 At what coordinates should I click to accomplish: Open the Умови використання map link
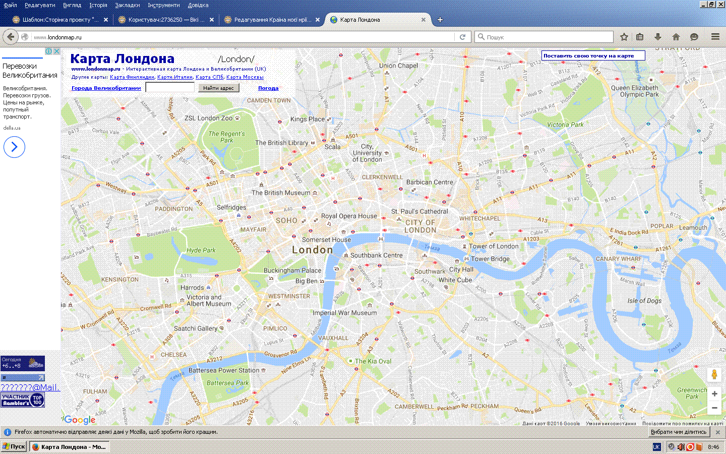point(611,424)
